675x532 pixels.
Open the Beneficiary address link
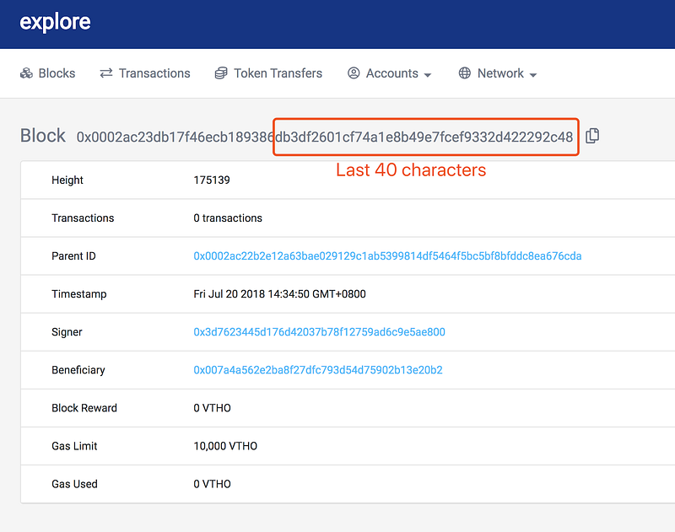pos(318,370)
